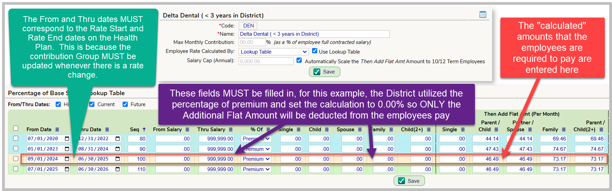
Task: Open percentage Single column menu icon
Action: pos(299,130)
